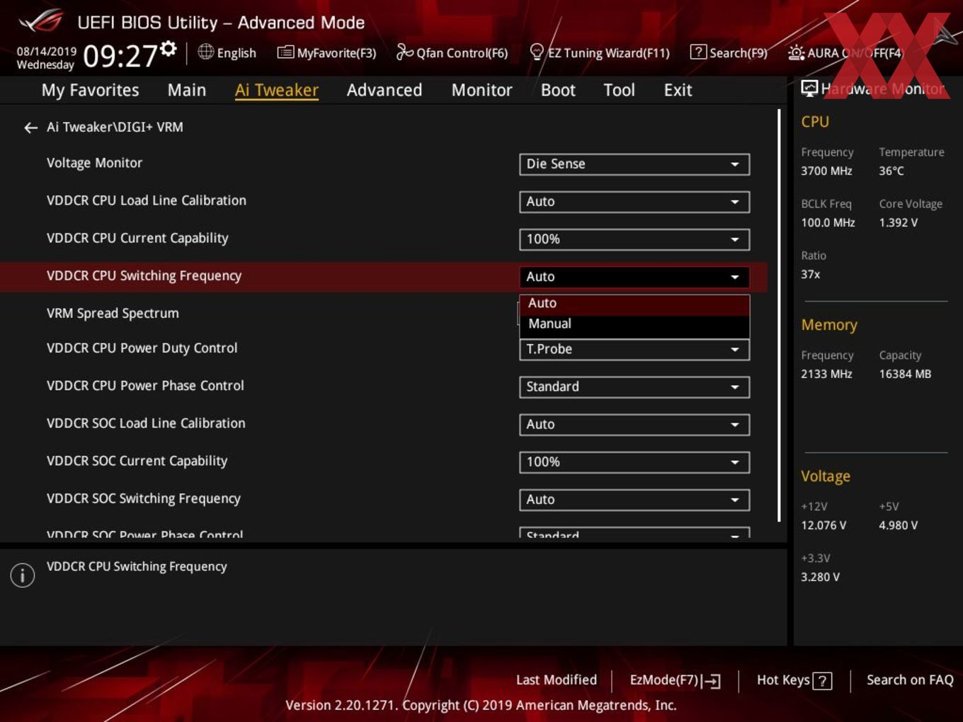Open VDDCR SOC Switching Frequency dropdown
This screenshot has width=963, height=722.
click(634, 500)
